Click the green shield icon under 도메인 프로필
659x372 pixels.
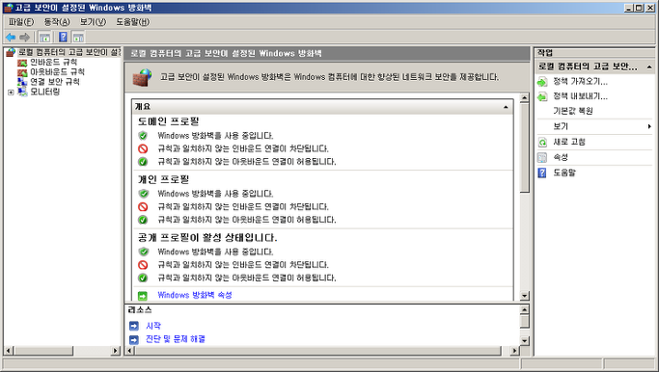[x=144, y=136]
